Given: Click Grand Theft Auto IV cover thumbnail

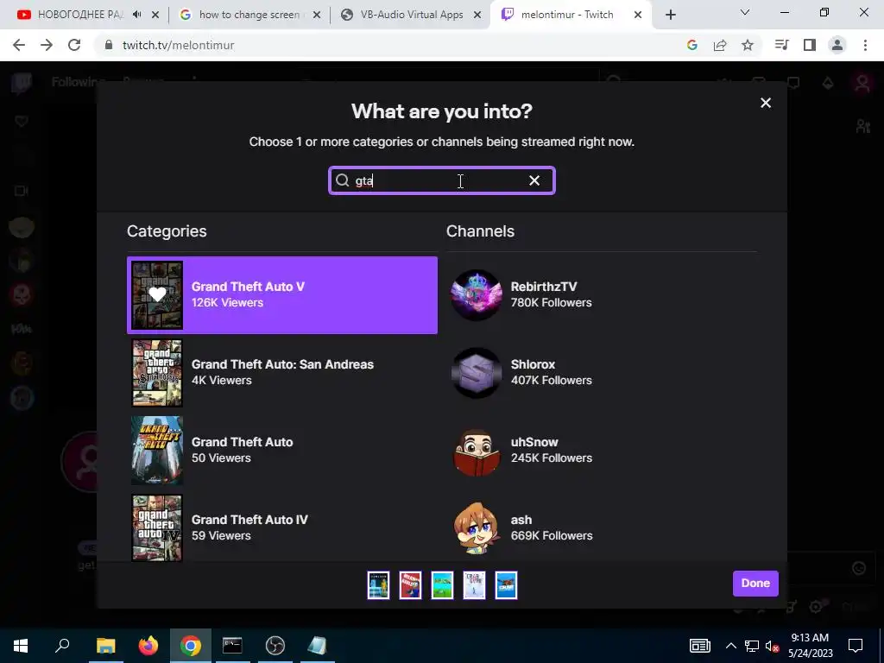Looking at the screenshot, I should click(x=157, y=527).
